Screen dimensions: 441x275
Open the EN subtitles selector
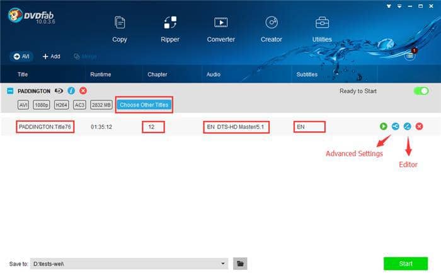pos(309,127)
